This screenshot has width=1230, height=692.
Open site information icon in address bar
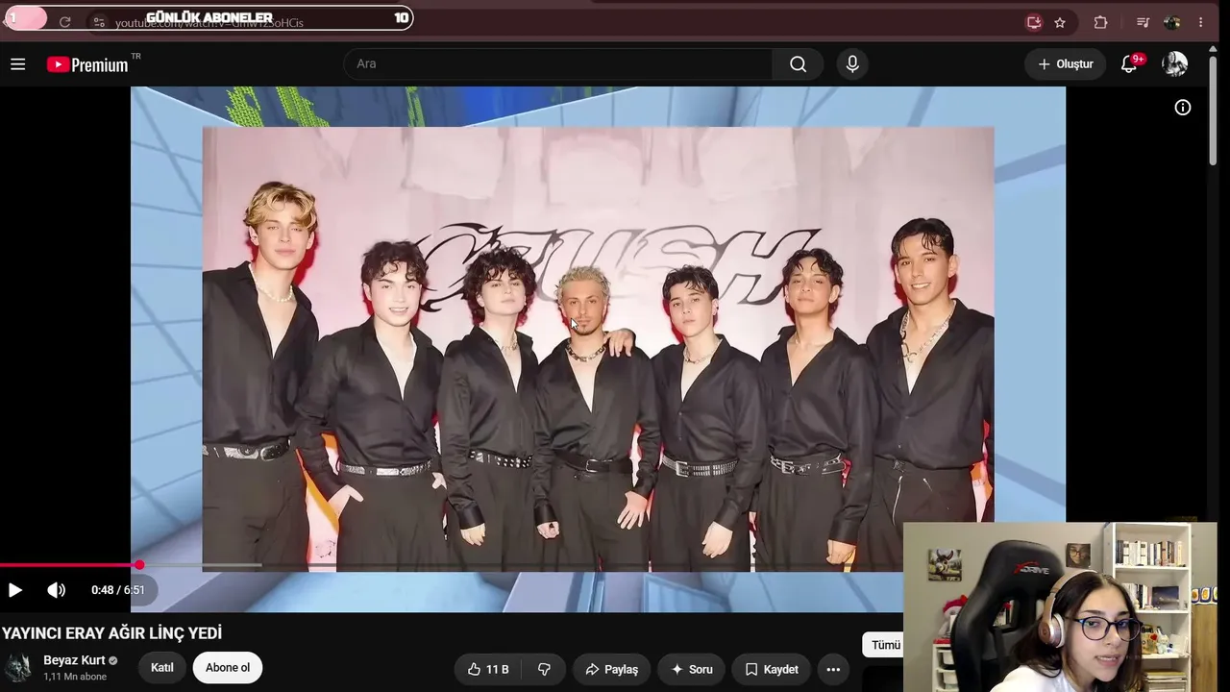tap(99, 22)
